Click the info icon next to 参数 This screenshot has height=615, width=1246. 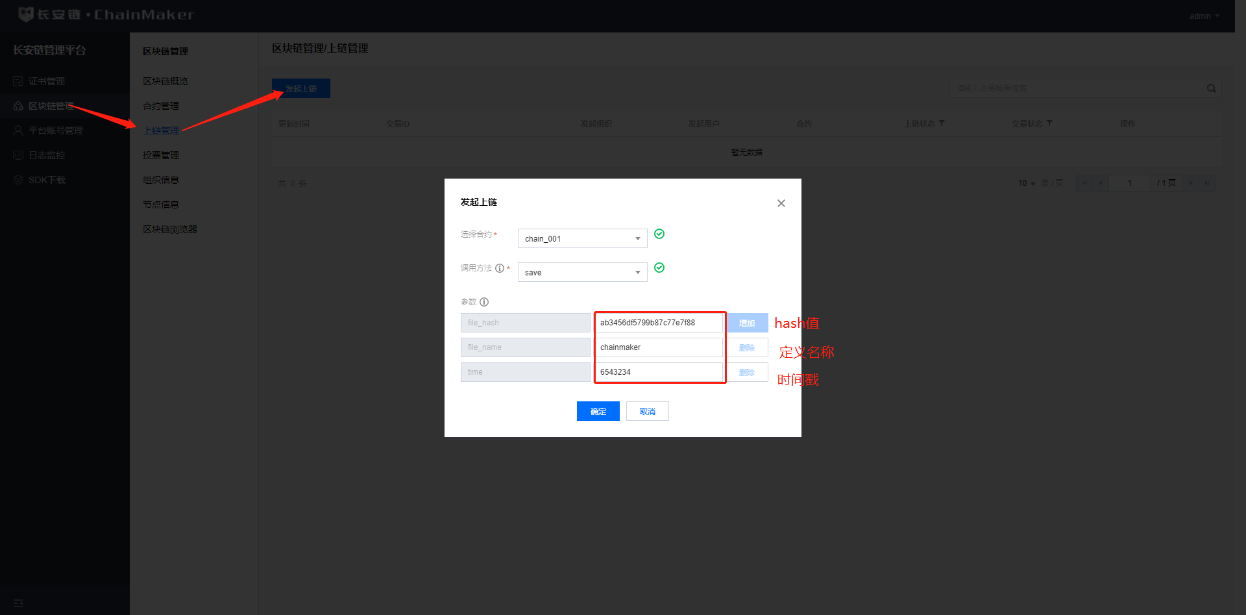[x=484, y=302]
